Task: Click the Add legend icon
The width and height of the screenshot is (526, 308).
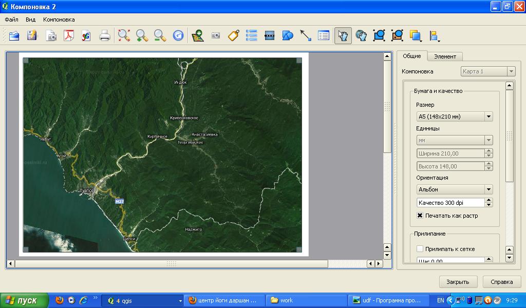Action: (x=252, y=35)
